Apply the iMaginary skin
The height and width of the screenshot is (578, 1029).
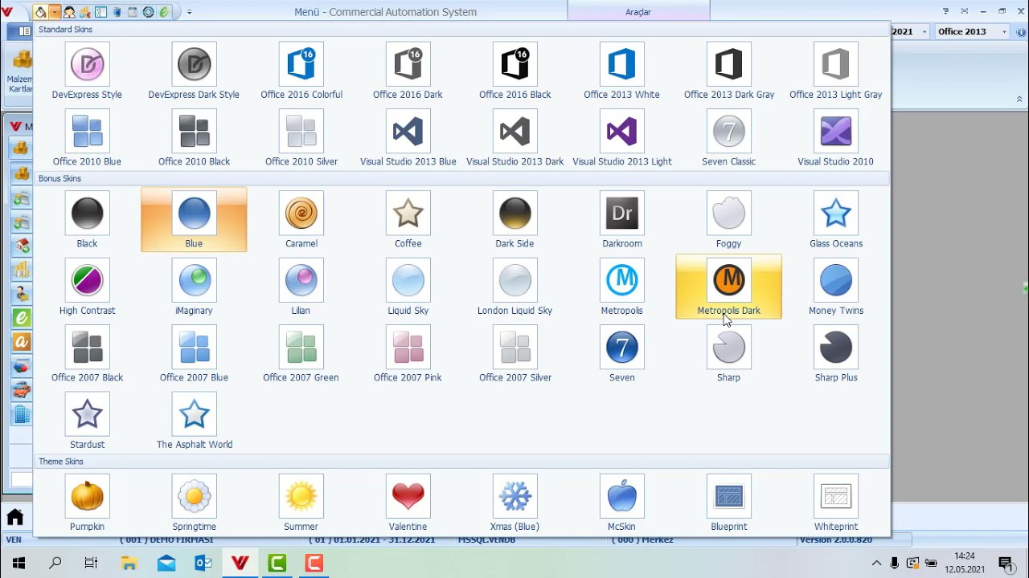coord(194,287)
